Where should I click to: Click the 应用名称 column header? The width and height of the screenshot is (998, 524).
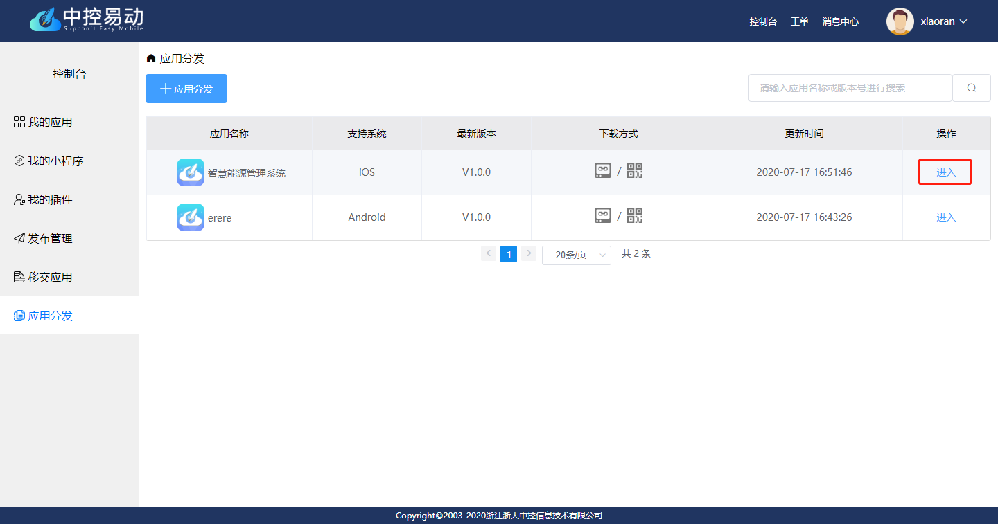[229, 134]
